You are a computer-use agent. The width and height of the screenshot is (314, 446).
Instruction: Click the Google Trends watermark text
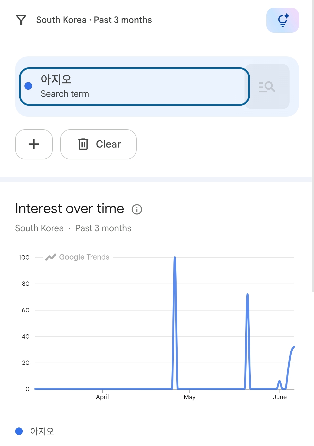(84, 257)
